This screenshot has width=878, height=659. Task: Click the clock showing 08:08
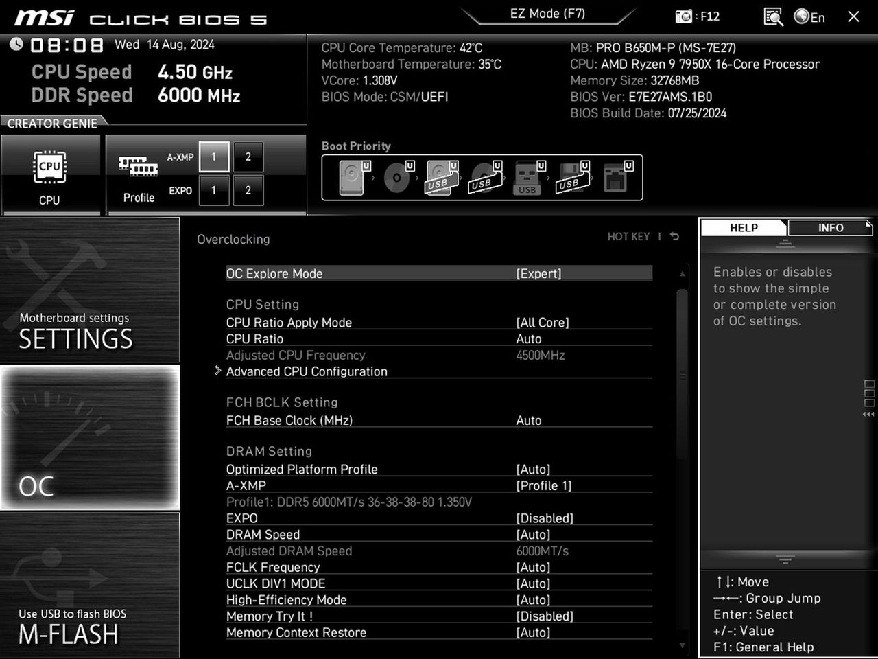tap(67, 45)
